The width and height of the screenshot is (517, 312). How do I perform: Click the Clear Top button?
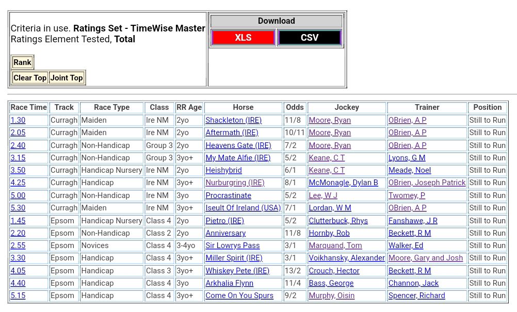[29, 78]
